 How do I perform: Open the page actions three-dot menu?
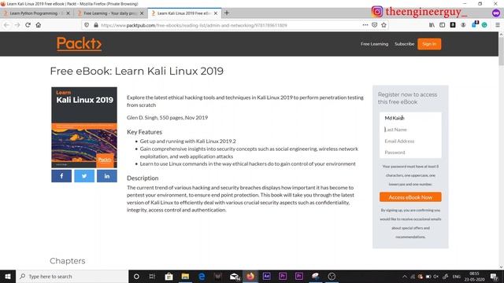(x=365, y=25)
